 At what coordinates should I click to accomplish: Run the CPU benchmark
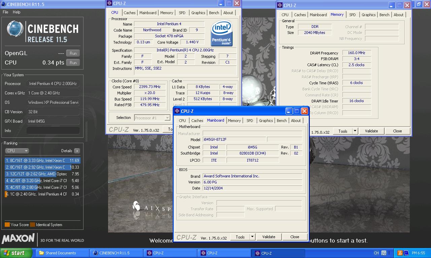pyautogui.click(x=73, y=62)
